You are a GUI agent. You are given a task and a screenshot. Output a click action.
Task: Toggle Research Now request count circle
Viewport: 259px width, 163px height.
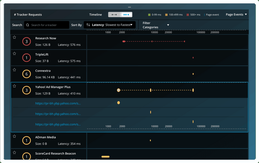[x=27, y=42]
